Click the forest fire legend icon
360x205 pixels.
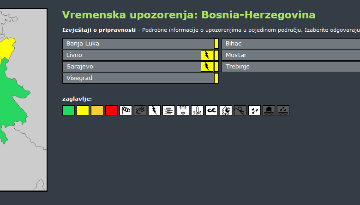(226, 110)
